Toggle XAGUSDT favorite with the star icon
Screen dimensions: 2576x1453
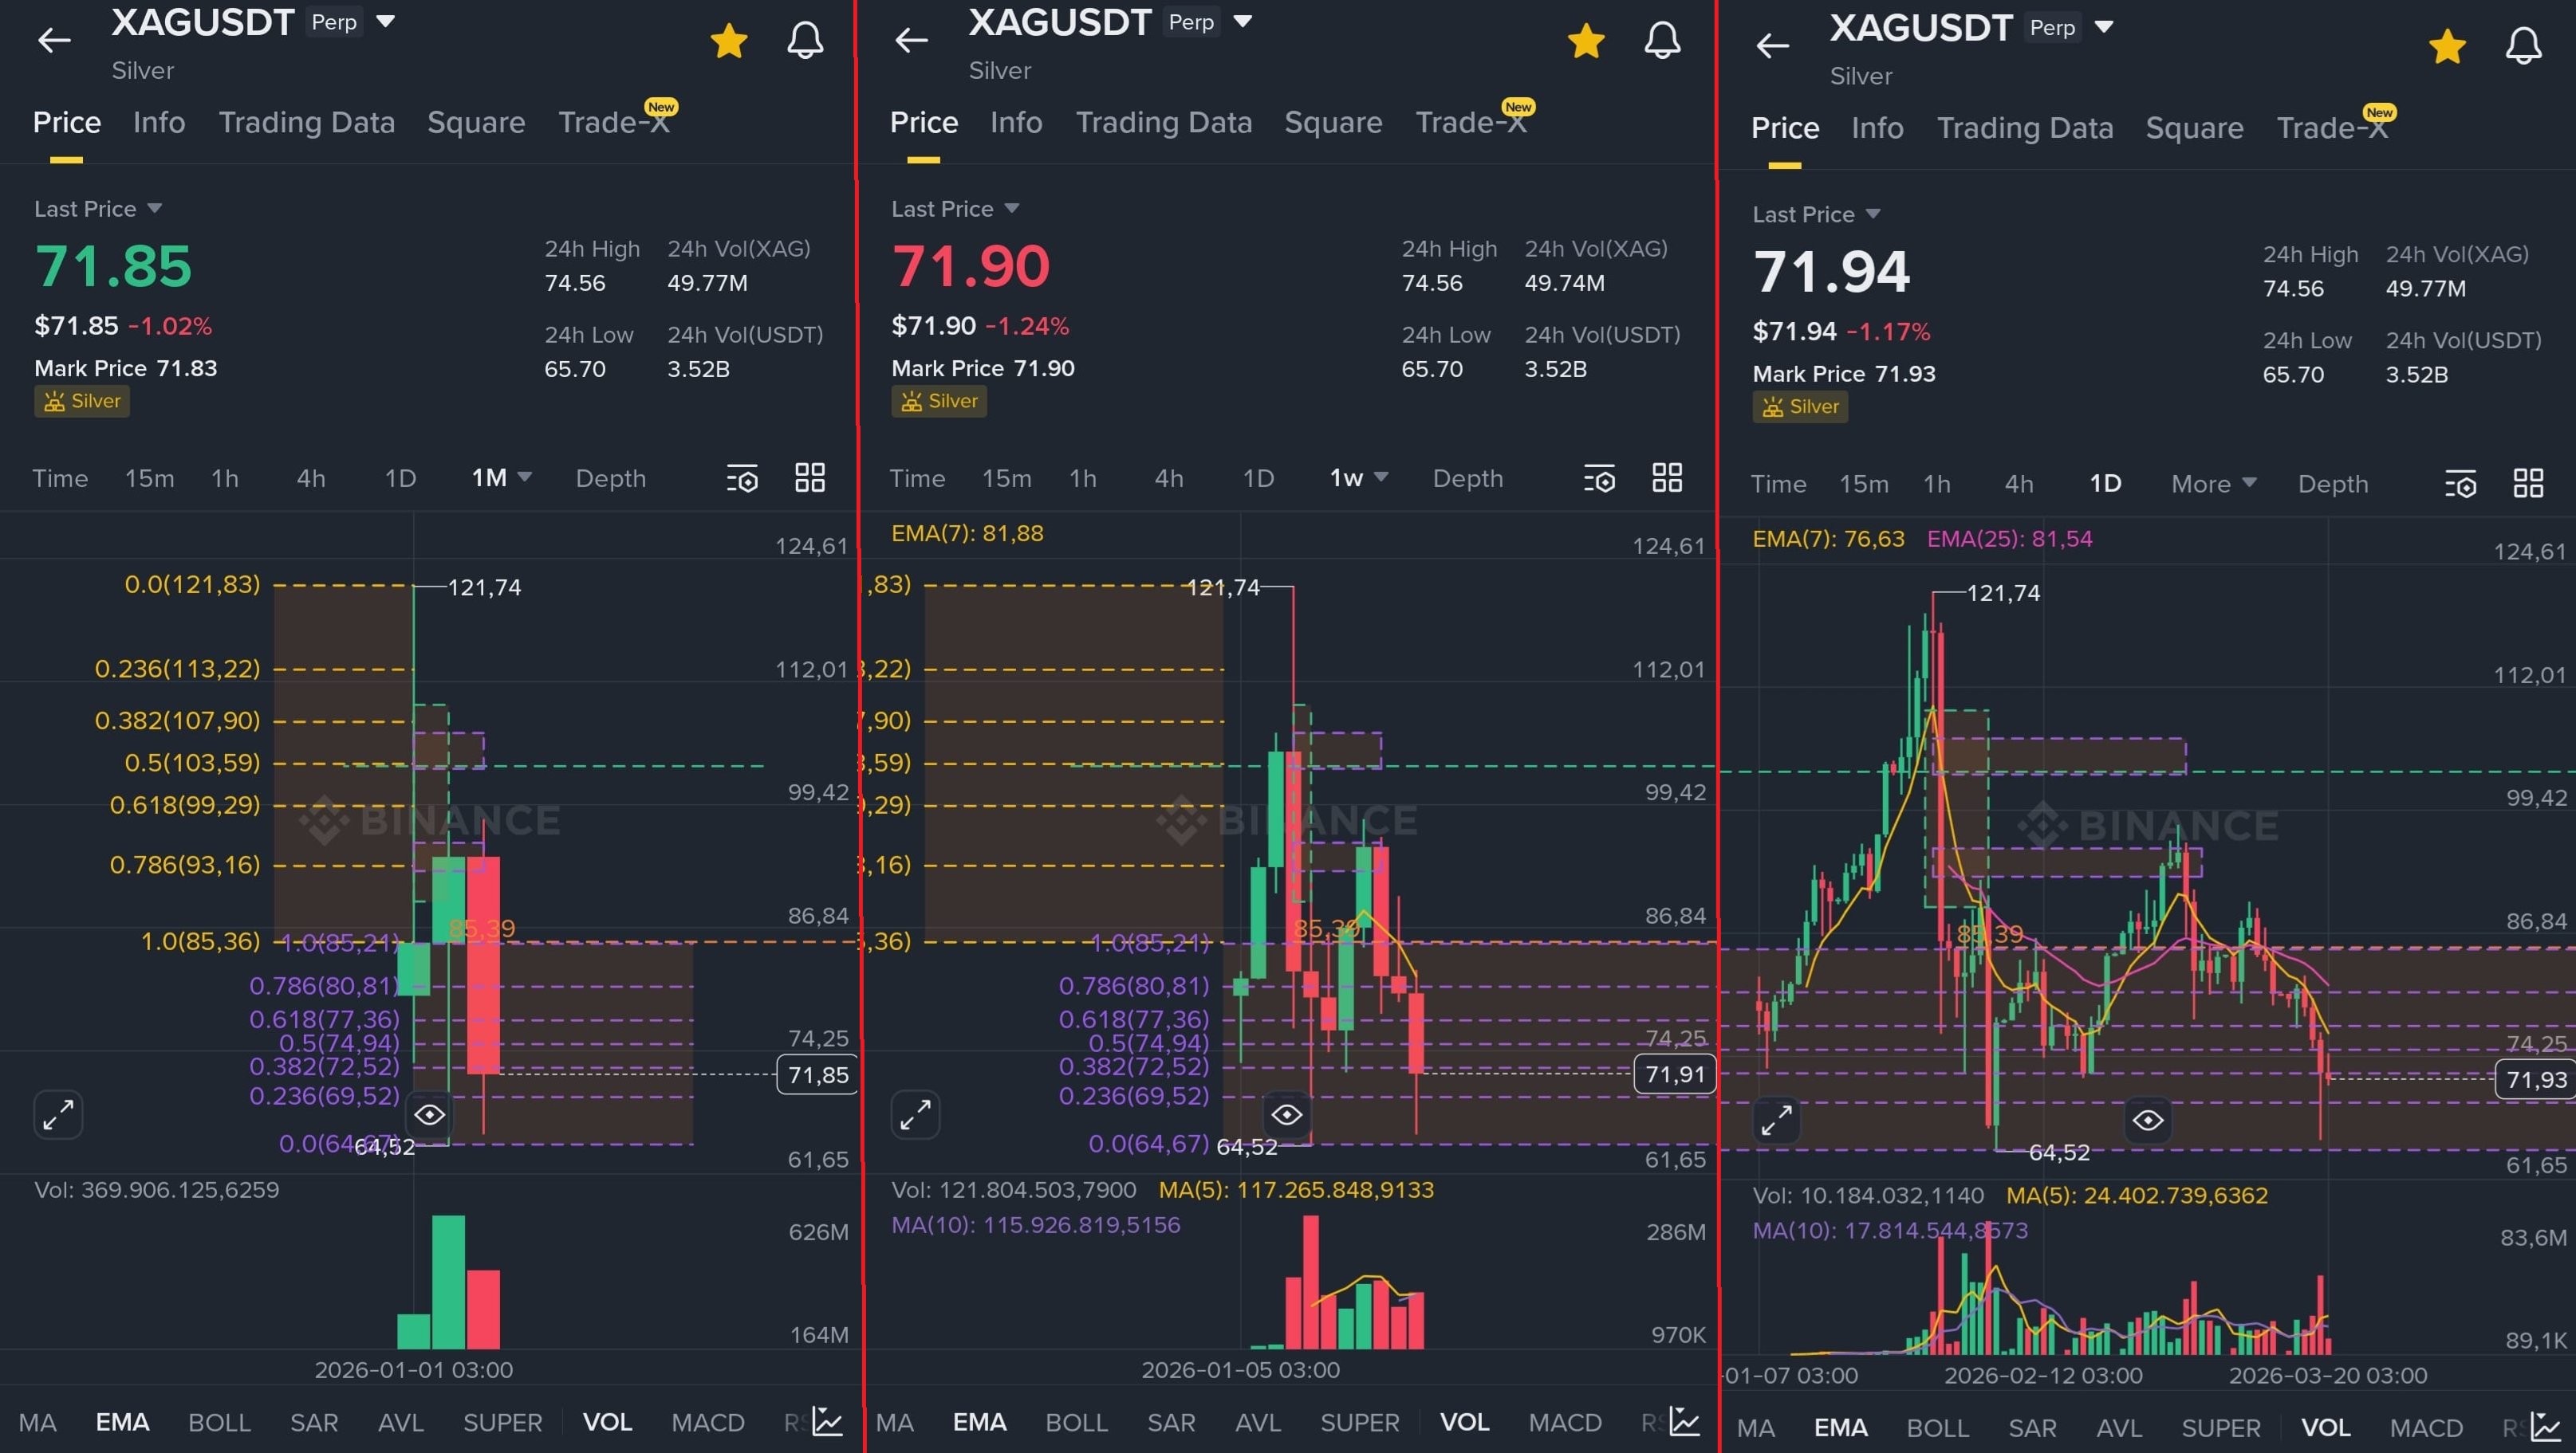click(729, 40)
